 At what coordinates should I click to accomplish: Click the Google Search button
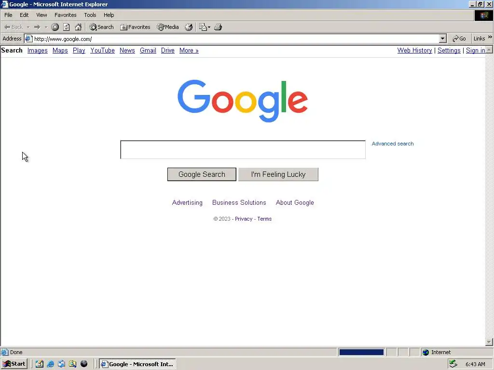pyautogui.click(x=202, y=174)
